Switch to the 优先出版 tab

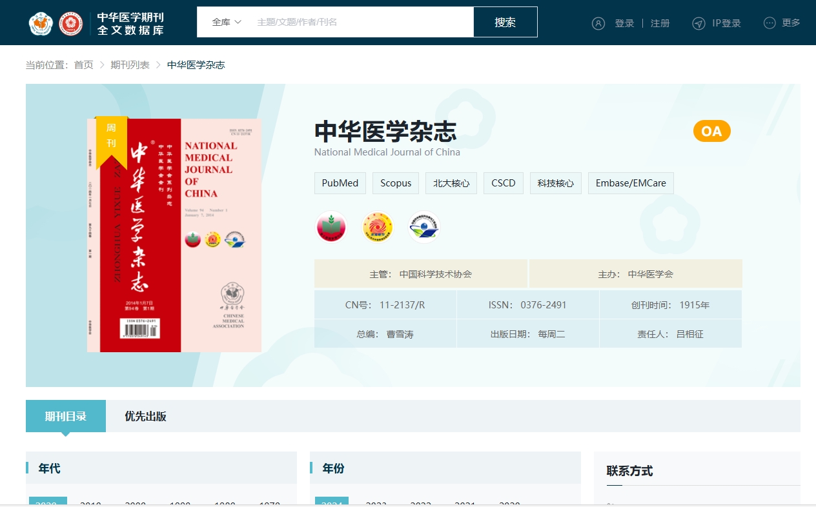pos(145,416)
